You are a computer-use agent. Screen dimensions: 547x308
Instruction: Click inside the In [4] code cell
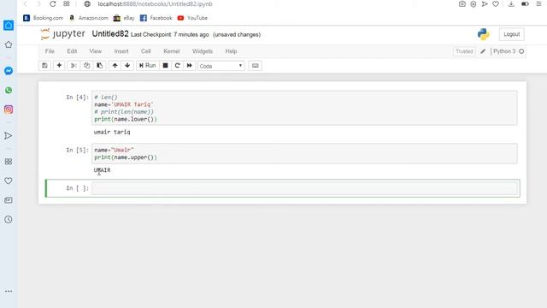click(x=304, y=108)
